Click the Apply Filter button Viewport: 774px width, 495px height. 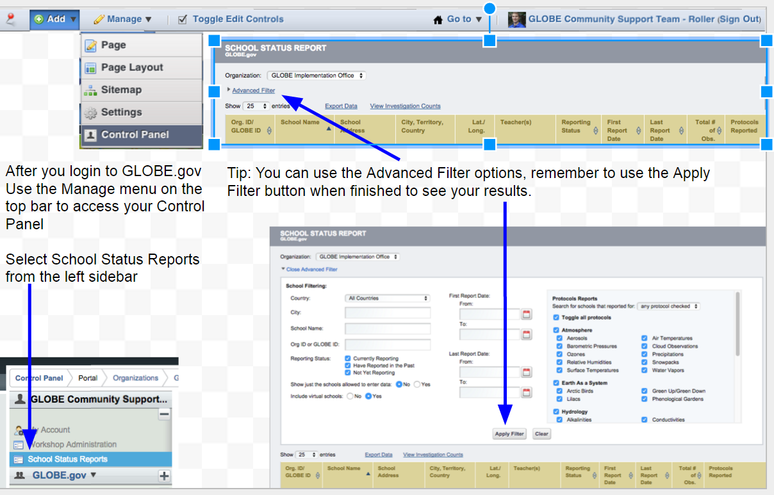coord(510,434)
